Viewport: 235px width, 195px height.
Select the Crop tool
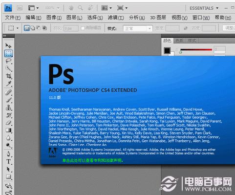8,76
